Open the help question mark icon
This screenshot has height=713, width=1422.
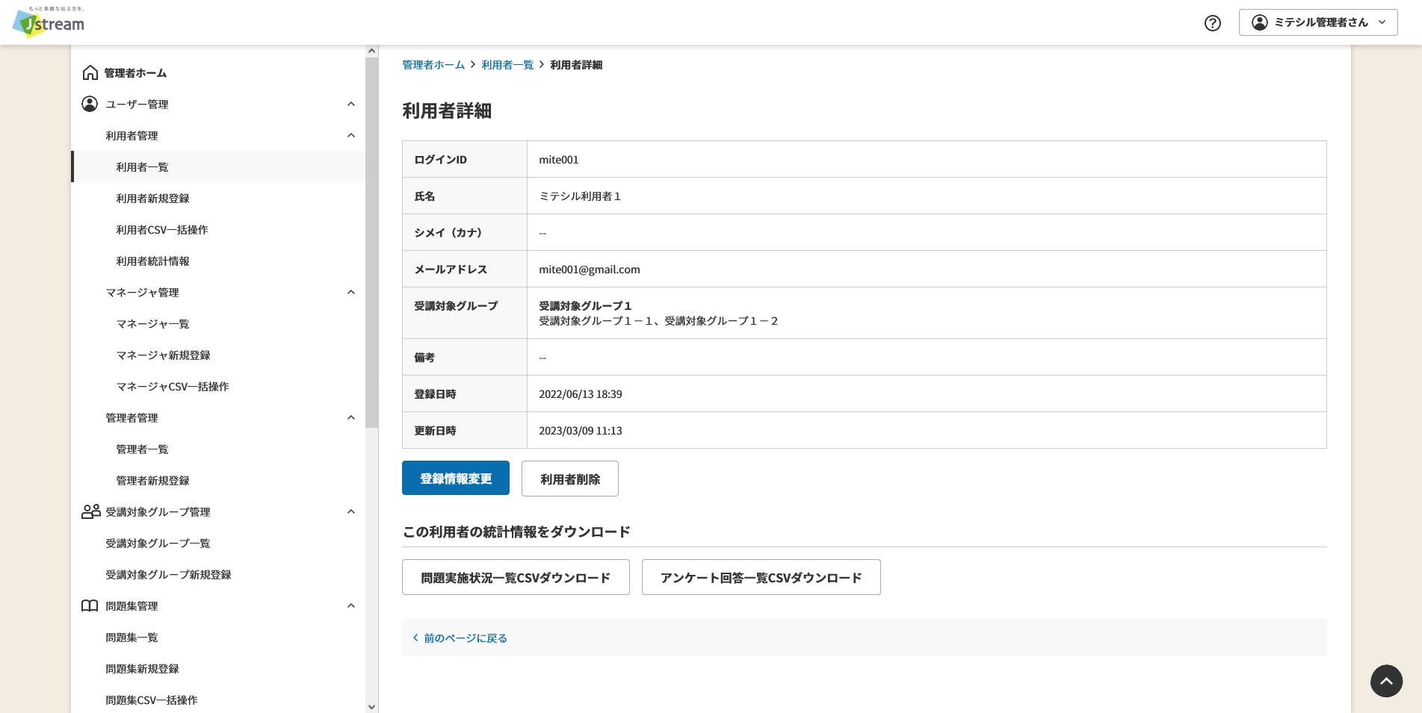1213,23
